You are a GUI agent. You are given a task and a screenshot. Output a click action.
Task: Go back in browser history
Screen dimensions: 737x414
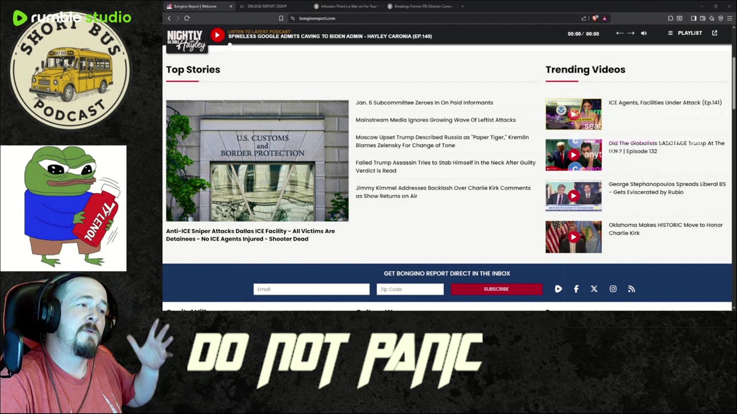point(169,18)
